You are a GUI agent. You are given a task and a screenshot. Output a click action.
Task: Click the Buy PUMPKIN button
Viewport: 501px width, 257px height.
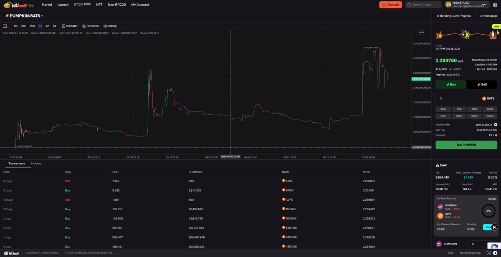466,145
